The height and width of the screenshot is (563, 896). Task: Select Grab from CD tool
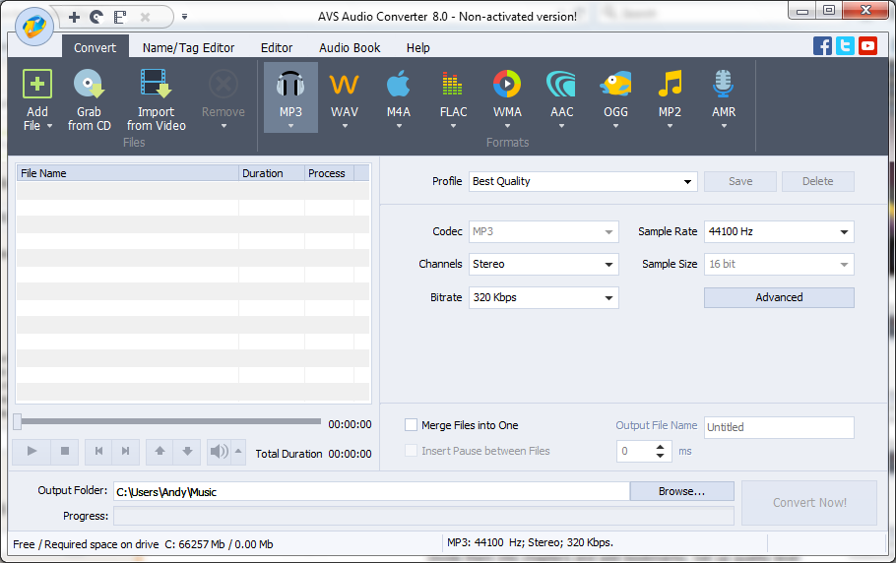[90, 86]
